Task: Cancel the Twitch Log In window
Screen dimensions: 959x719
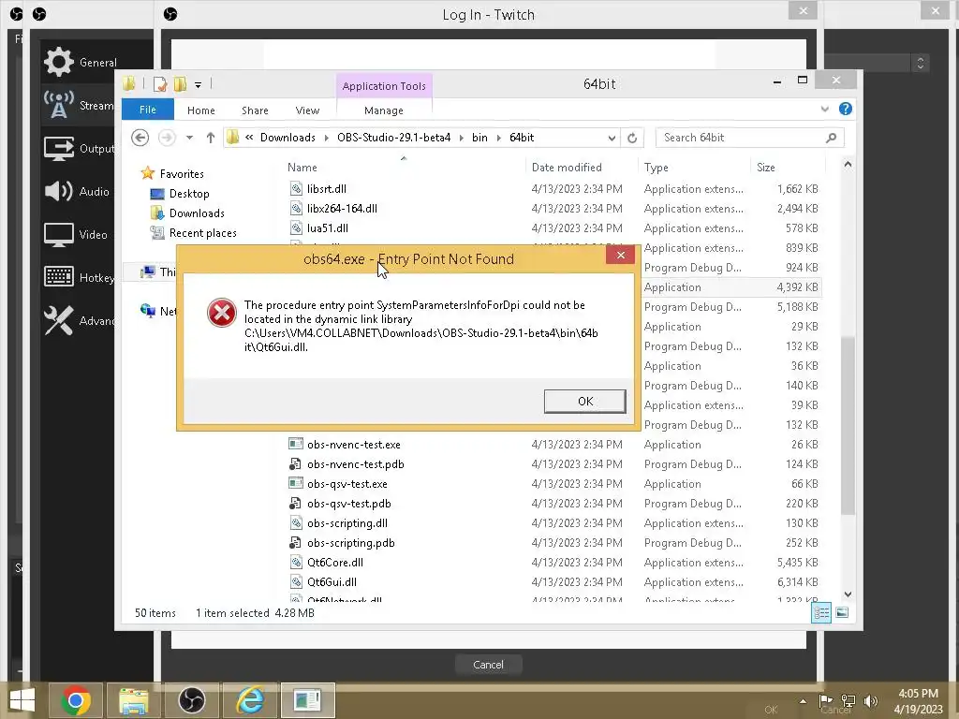Action: pos(488,665)
